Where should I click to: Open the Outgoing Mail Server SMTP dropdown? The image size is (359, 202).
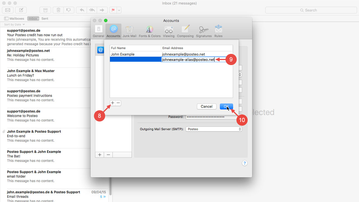pos(214,129)
